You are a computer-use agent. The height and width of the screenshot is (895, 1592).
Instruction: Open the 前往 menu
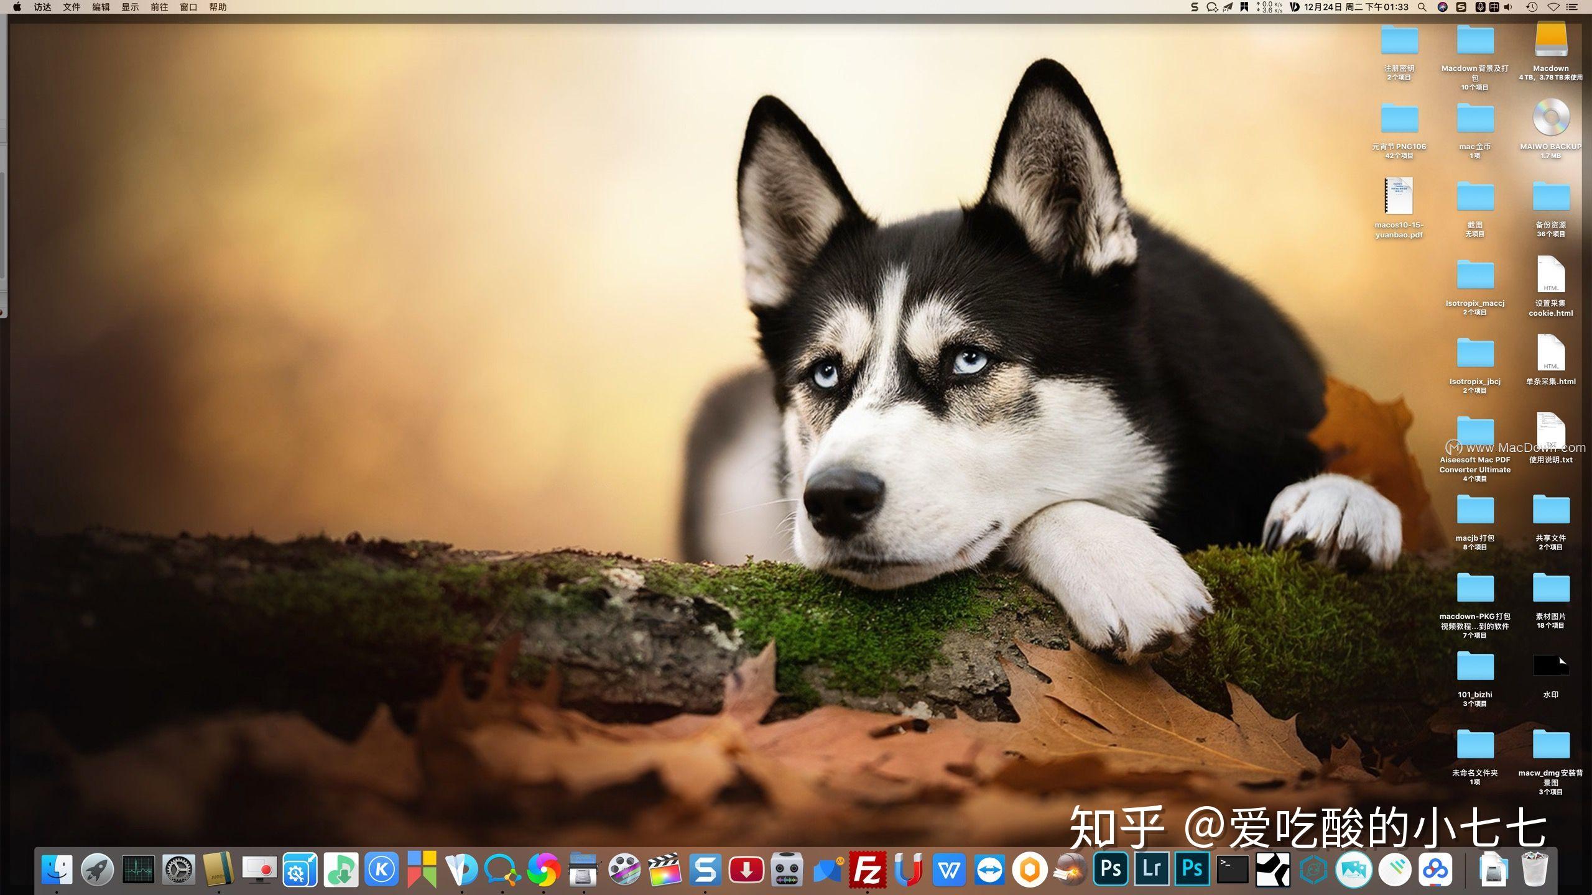159,7
